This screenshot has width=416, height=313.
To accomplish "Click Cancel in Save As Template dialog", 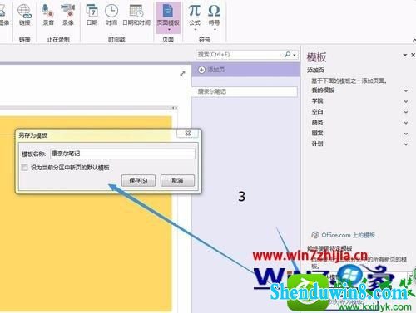I will (x=177, y=181).
